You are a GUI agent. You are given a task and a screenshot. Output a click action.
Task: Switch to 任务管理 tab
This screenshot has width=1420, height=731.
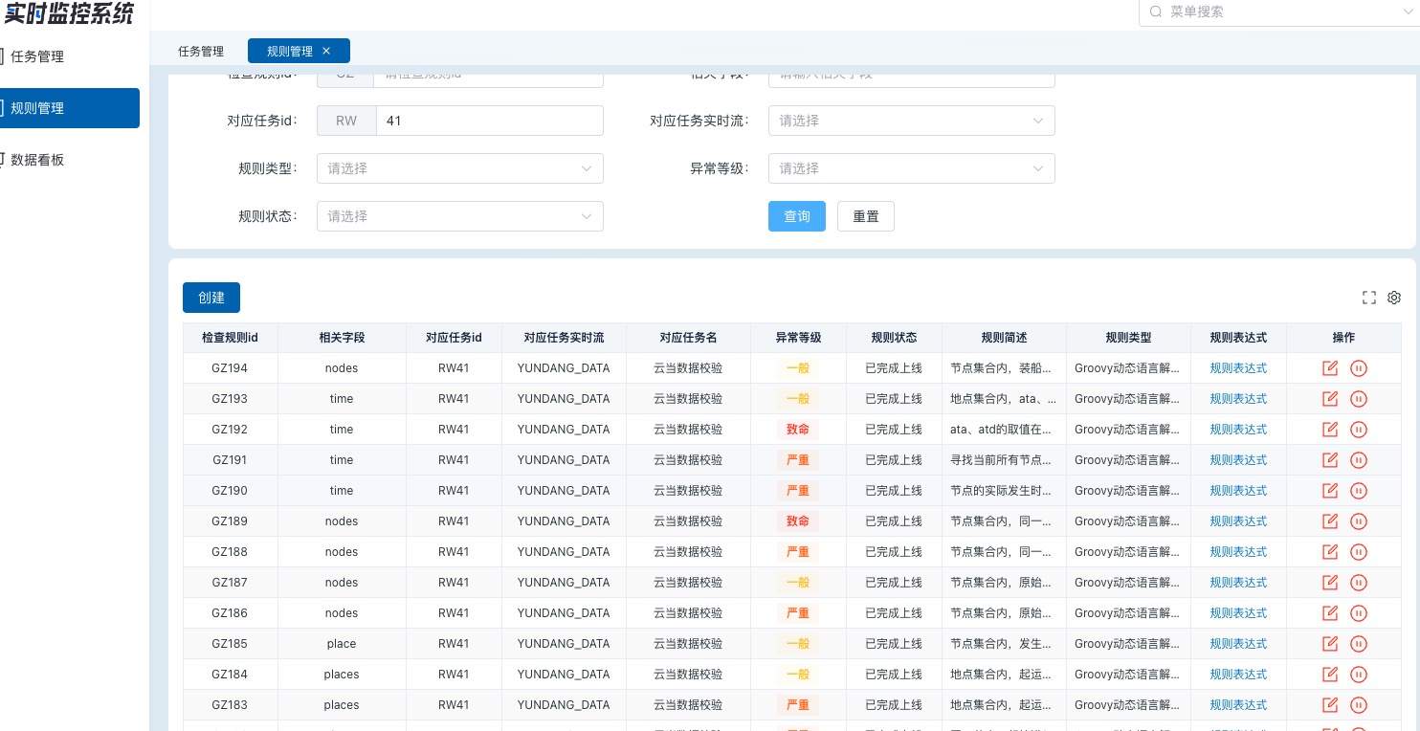coord(201,51)
